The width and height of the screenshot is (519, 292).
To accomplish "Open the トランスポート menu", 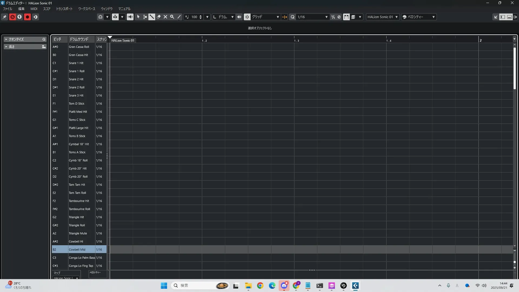I will coord(64,9).
